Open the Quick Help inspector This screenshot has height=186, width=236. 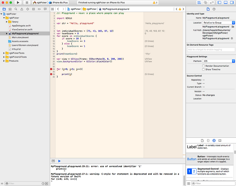click(x=214, y=9)
